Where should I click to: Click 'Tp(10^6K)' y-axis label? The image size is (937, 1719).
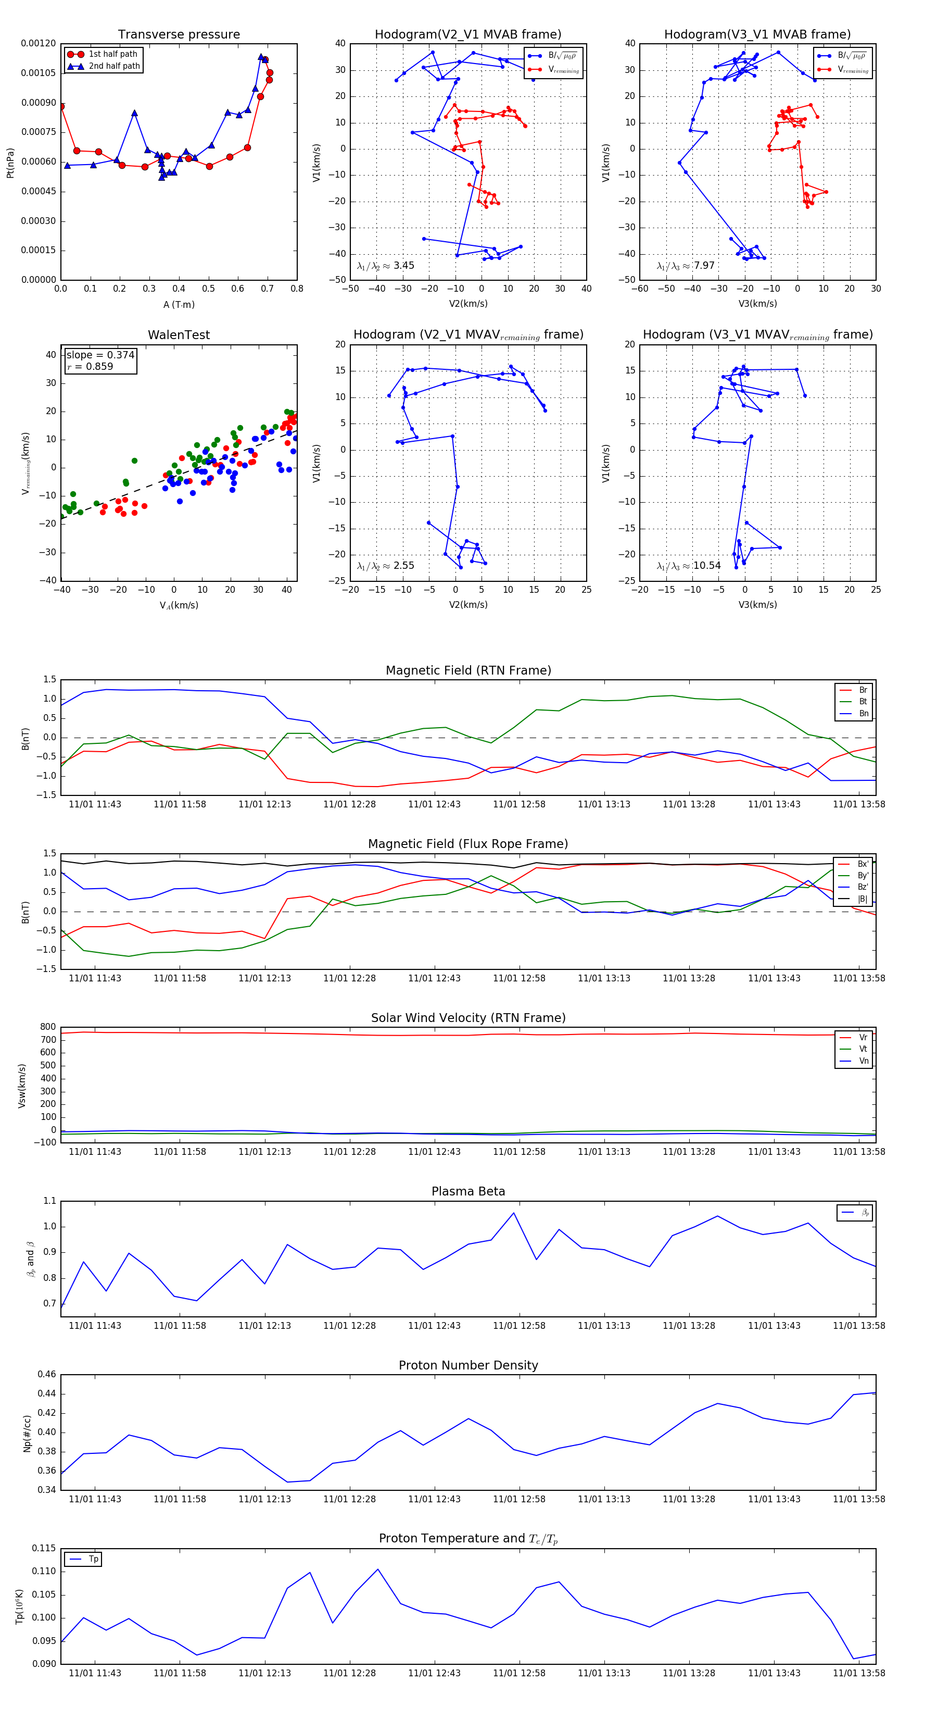tap(19, 1606)
